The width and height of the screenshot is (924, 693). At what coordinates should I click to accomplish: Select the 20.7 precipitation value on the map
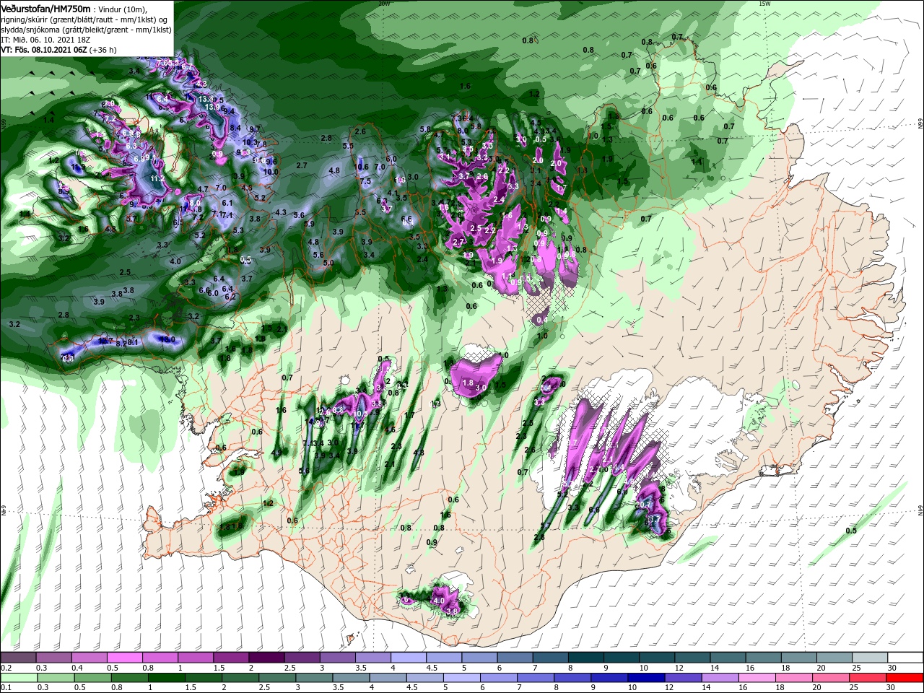[644, 504]
